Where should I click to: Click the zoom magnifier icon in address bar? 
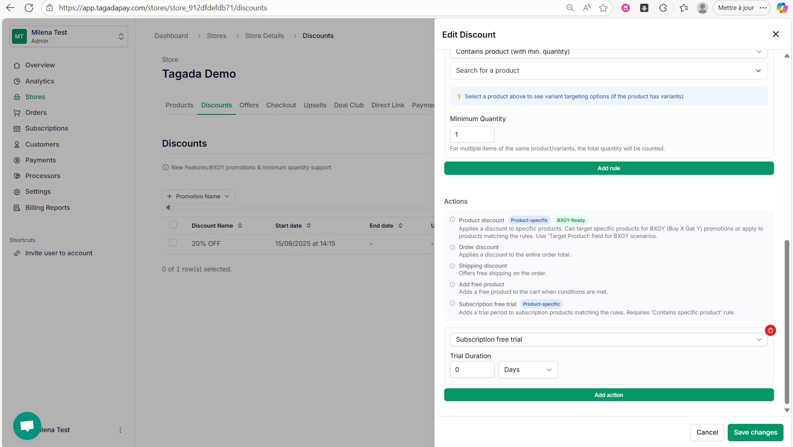570,8
